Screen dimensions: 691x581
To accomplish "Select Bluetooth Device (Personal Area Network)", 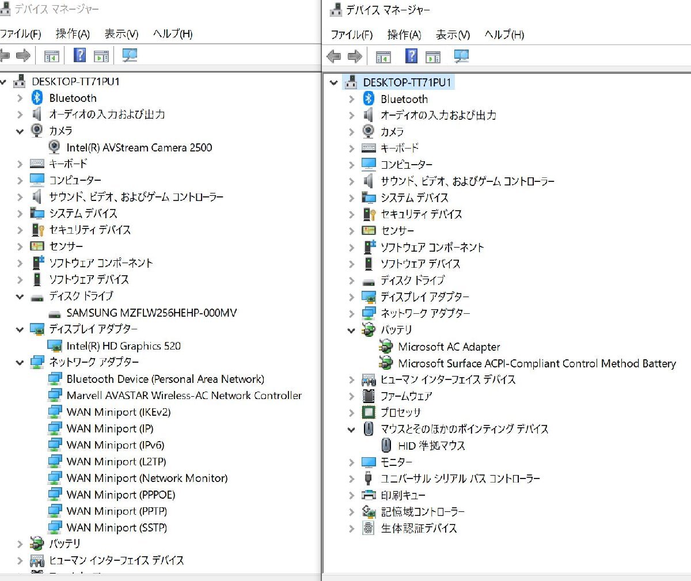I will 166,379.
